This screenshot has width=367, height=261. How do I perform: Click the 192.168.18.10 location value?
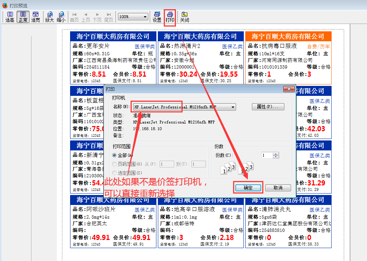point(148,129)
